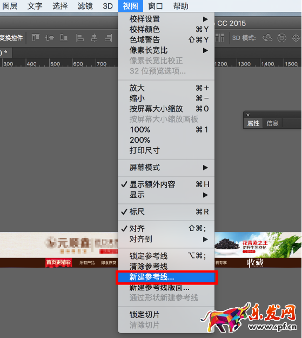Set zoom to 200%
This screenshot has height=338, width=302.
[166, 140]
